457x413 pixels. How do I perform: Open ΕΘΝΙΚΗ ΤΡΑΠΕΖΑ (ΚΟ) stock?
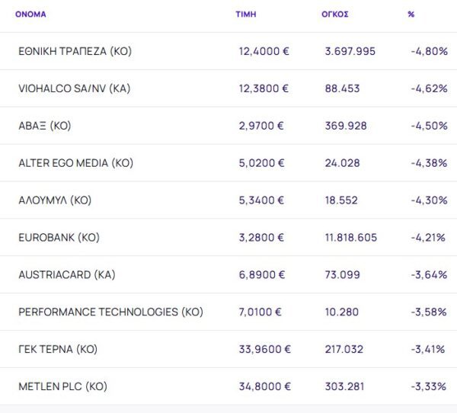tap(75, 51)
